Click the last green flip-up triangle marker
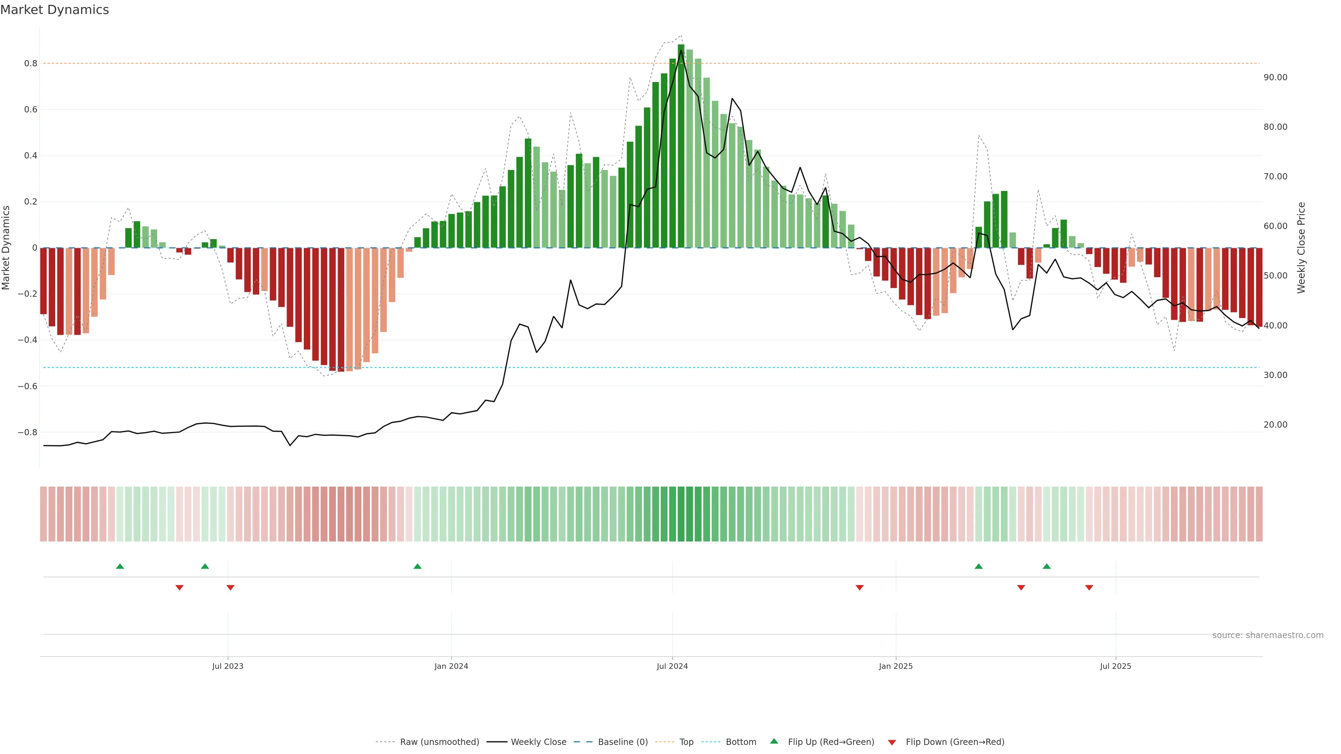 tap(1046, 566)
